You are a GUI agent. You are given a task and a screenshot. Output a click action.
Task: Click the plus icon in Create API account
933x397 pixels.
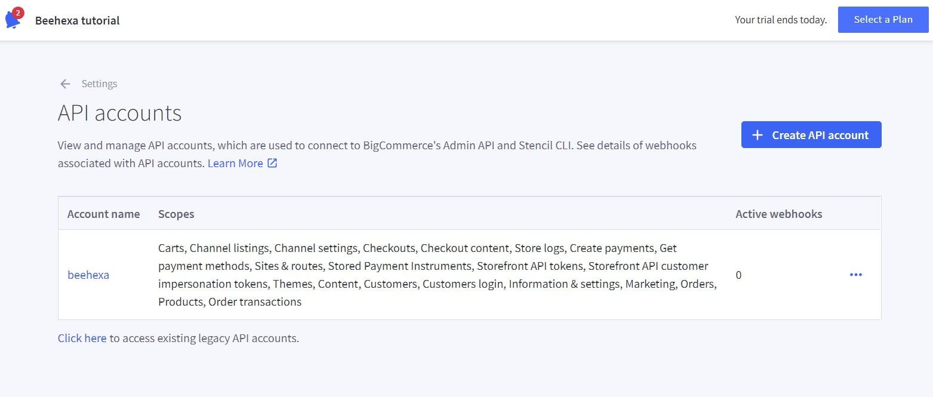point(757,135)
